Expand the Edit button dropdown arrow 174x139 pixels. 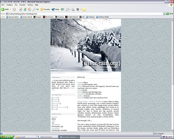pos(81,10)
